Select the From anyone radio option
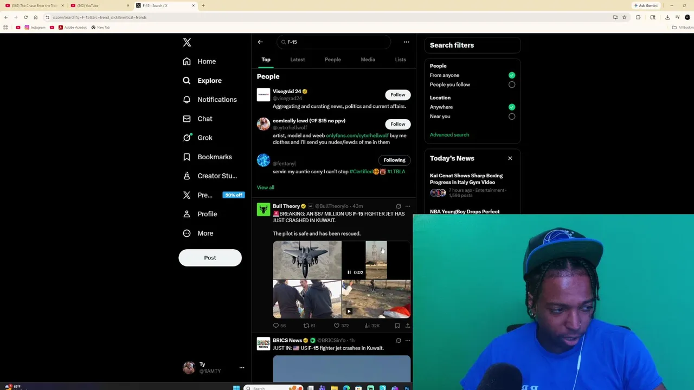 coord(511,75)
